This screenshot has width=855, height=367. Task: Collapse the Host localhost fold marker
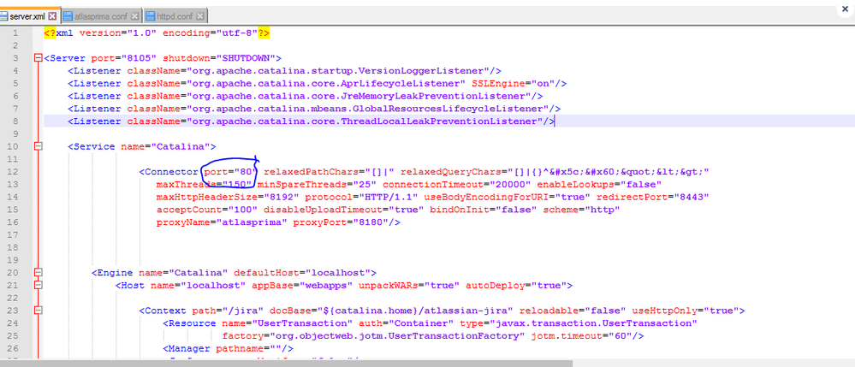(x=38, y=285)
